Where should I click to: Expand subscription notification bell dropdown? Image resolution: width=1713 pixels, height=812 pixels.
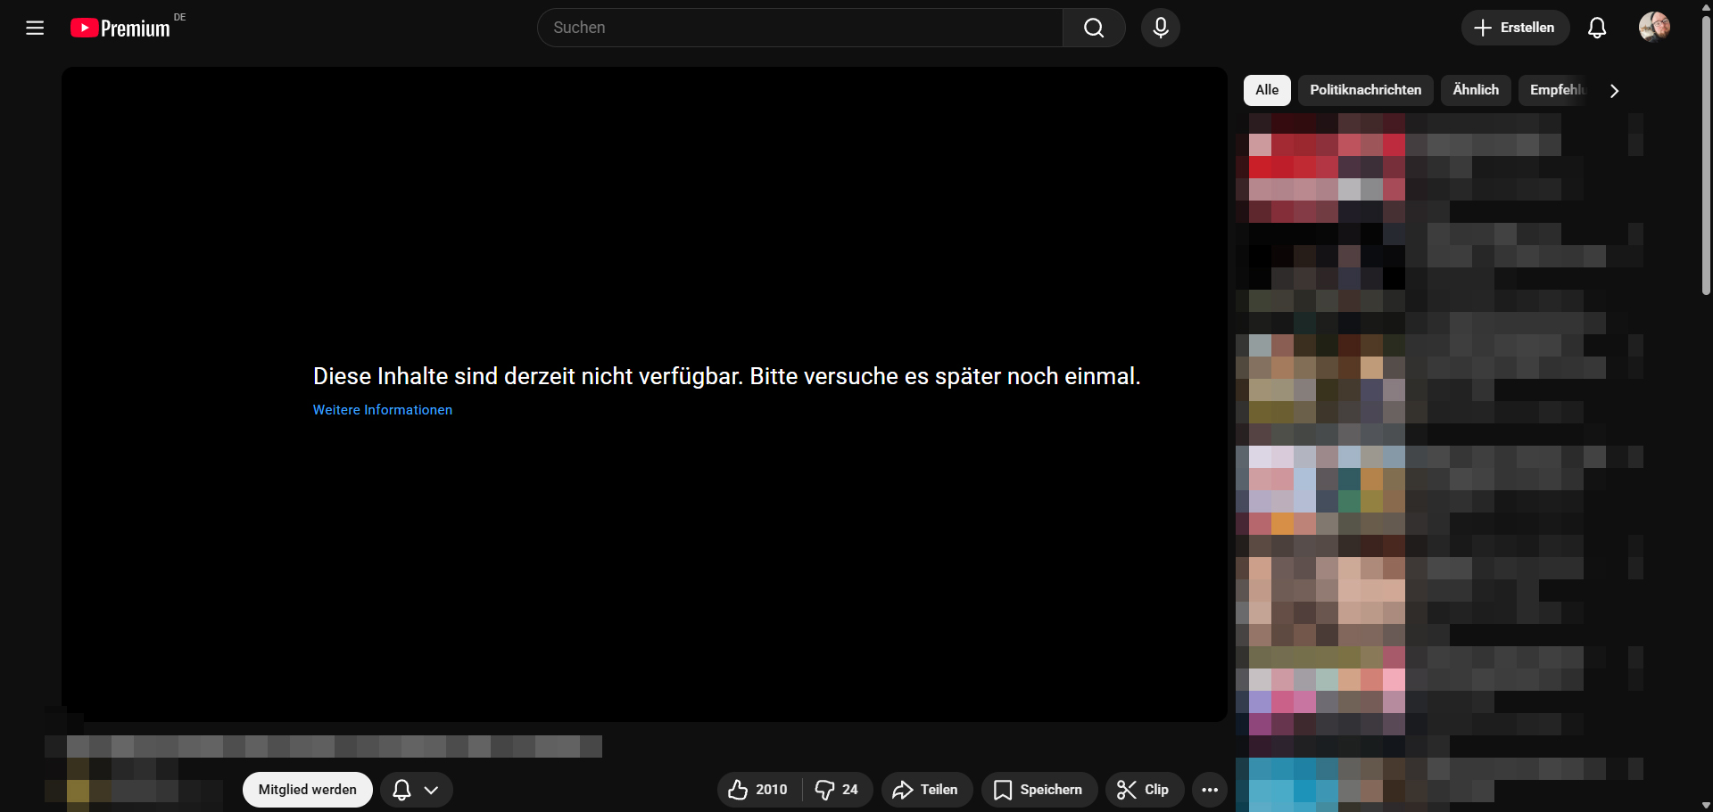click(x=416, y=790)
